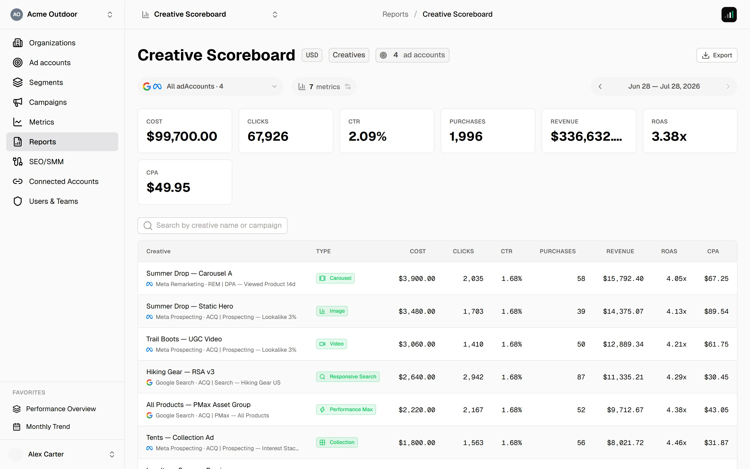Open the Segments section
750x469 pixels.
coord(62,83)
